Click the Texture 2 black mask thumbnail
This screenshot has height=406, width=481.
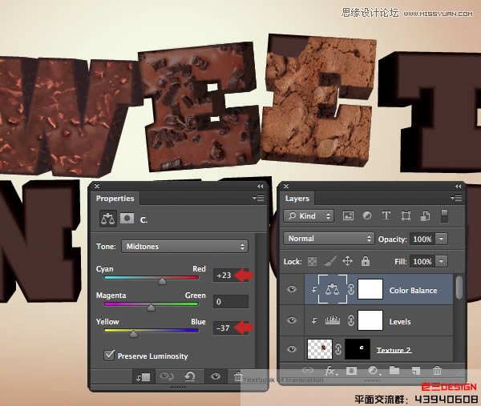point(358,349)
